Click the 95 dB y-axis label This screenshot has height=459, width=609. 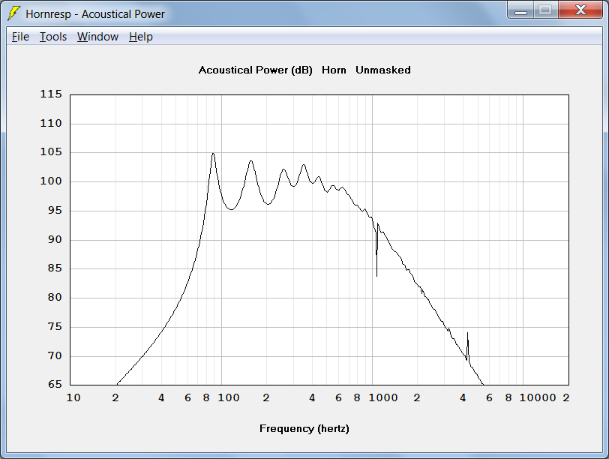point(55,210)
